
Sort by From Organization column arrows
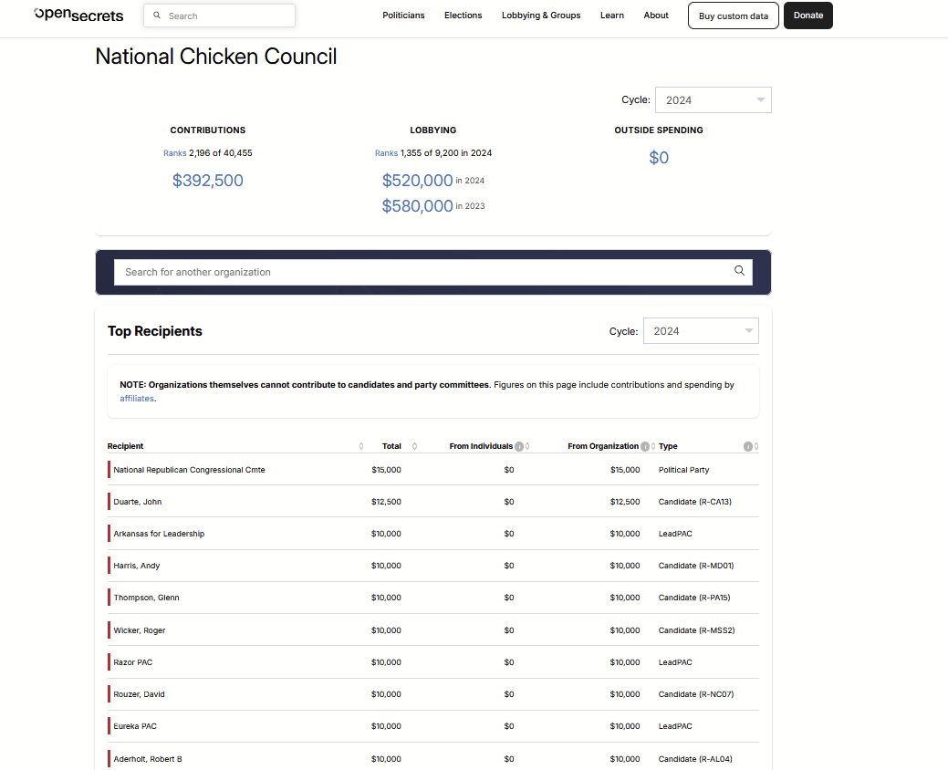[x=653, y=446]
